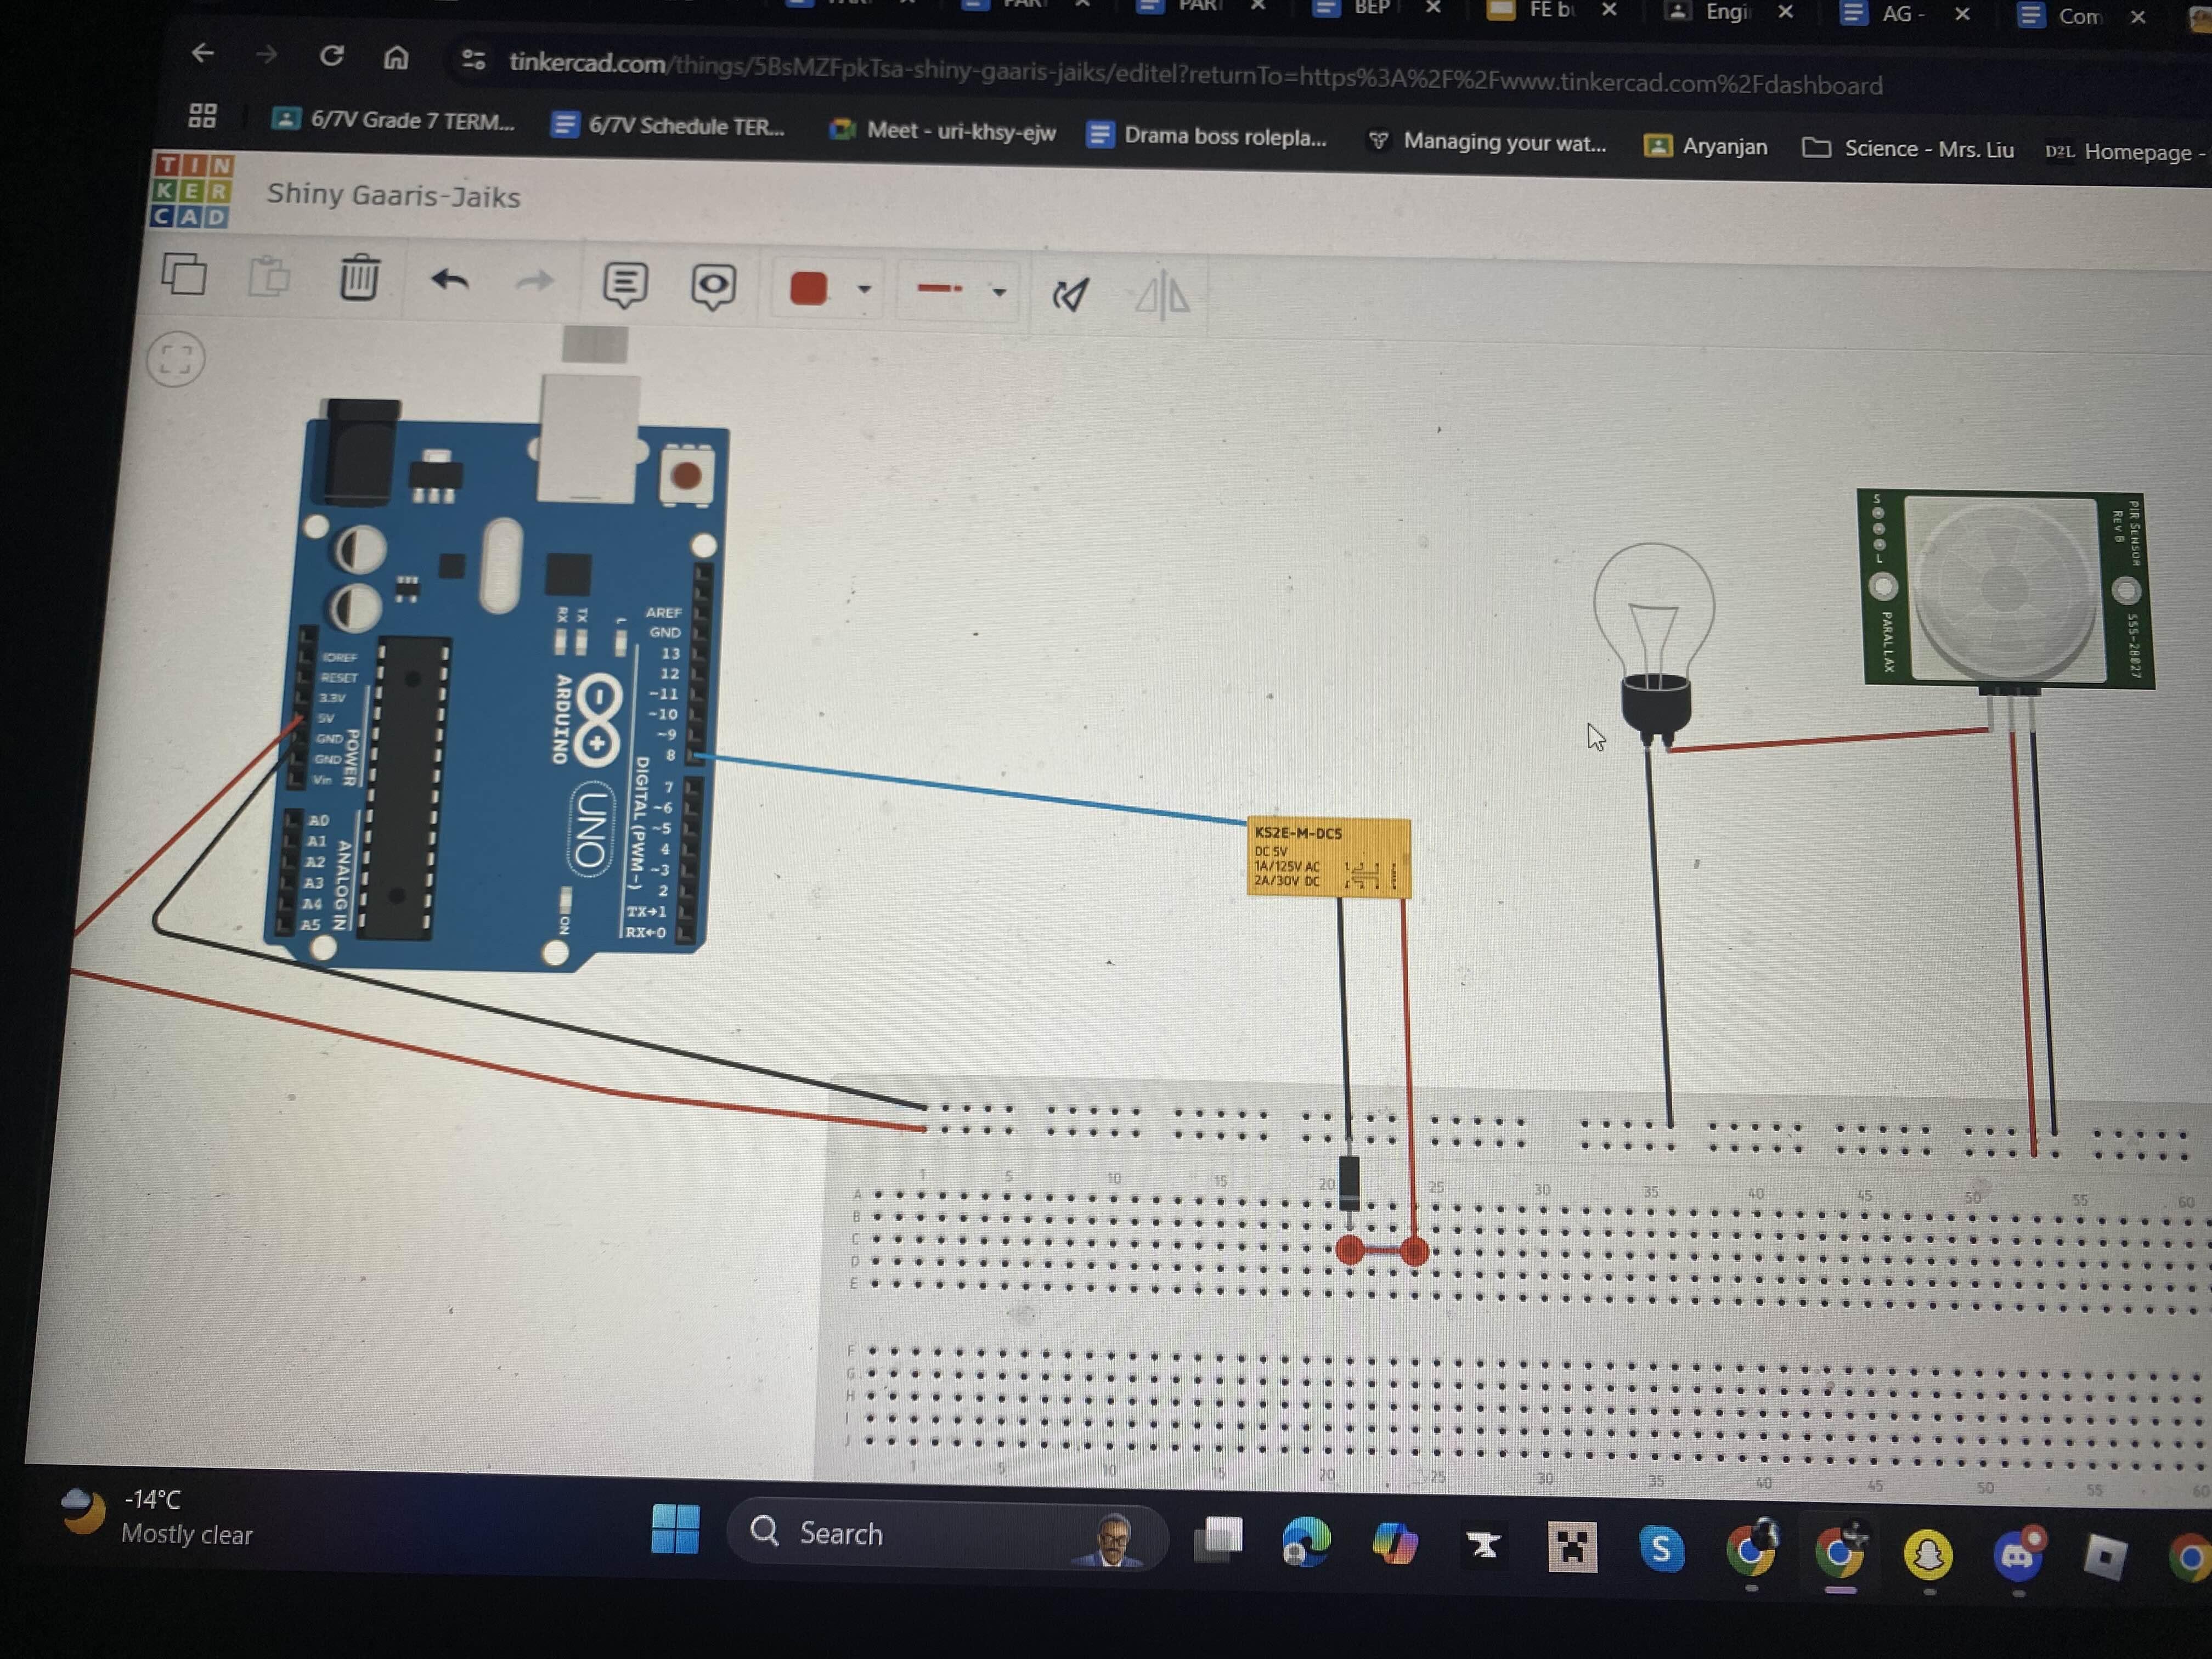Open 6/7V Grade 7 TERM bookmark
Image resolution: width=2212 pixels, height=1659 pixels.
(394, 120)
